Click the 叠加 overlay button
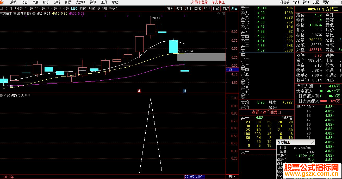 [x=179, y=8]
